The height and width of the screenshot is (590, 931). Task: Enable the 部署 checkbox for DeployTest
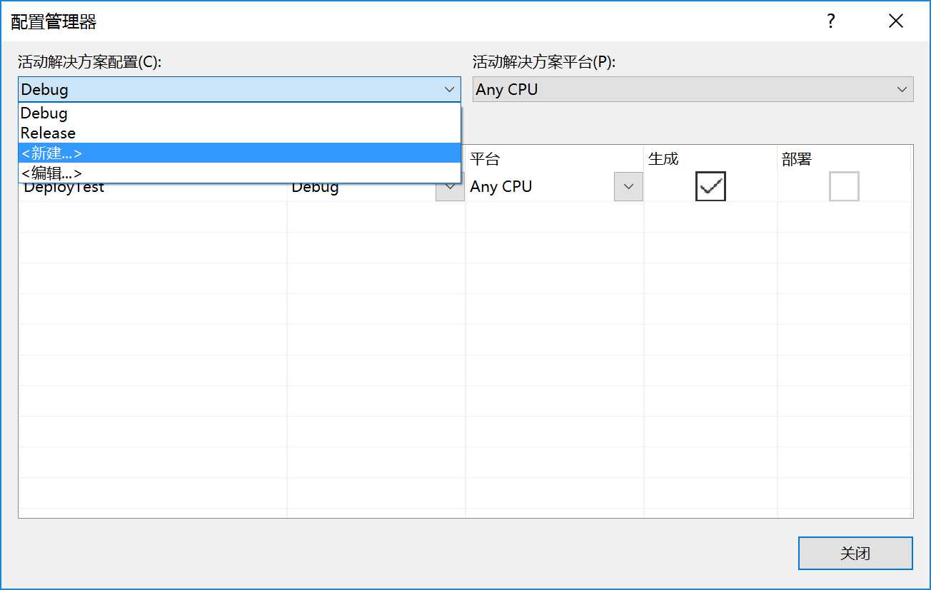point(844,186)
